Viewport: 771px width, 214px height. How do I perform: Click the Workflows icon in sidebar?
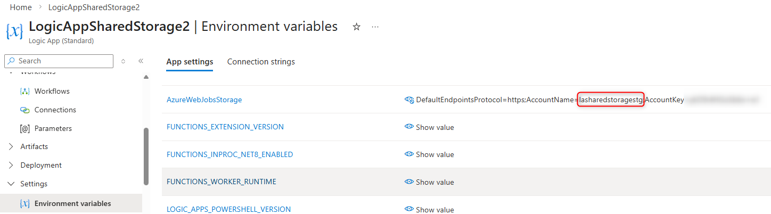[x=24, y=92]
